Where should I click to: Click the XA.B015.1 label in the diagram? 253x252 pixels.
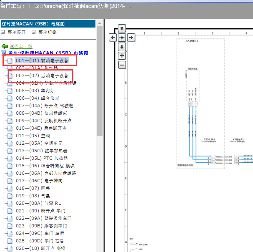pos(192,41)
